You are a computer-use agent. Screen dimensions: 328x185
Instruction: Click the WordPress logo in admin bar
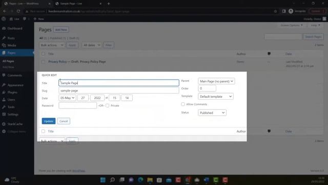pyautogui.click(x=4, y=19)
